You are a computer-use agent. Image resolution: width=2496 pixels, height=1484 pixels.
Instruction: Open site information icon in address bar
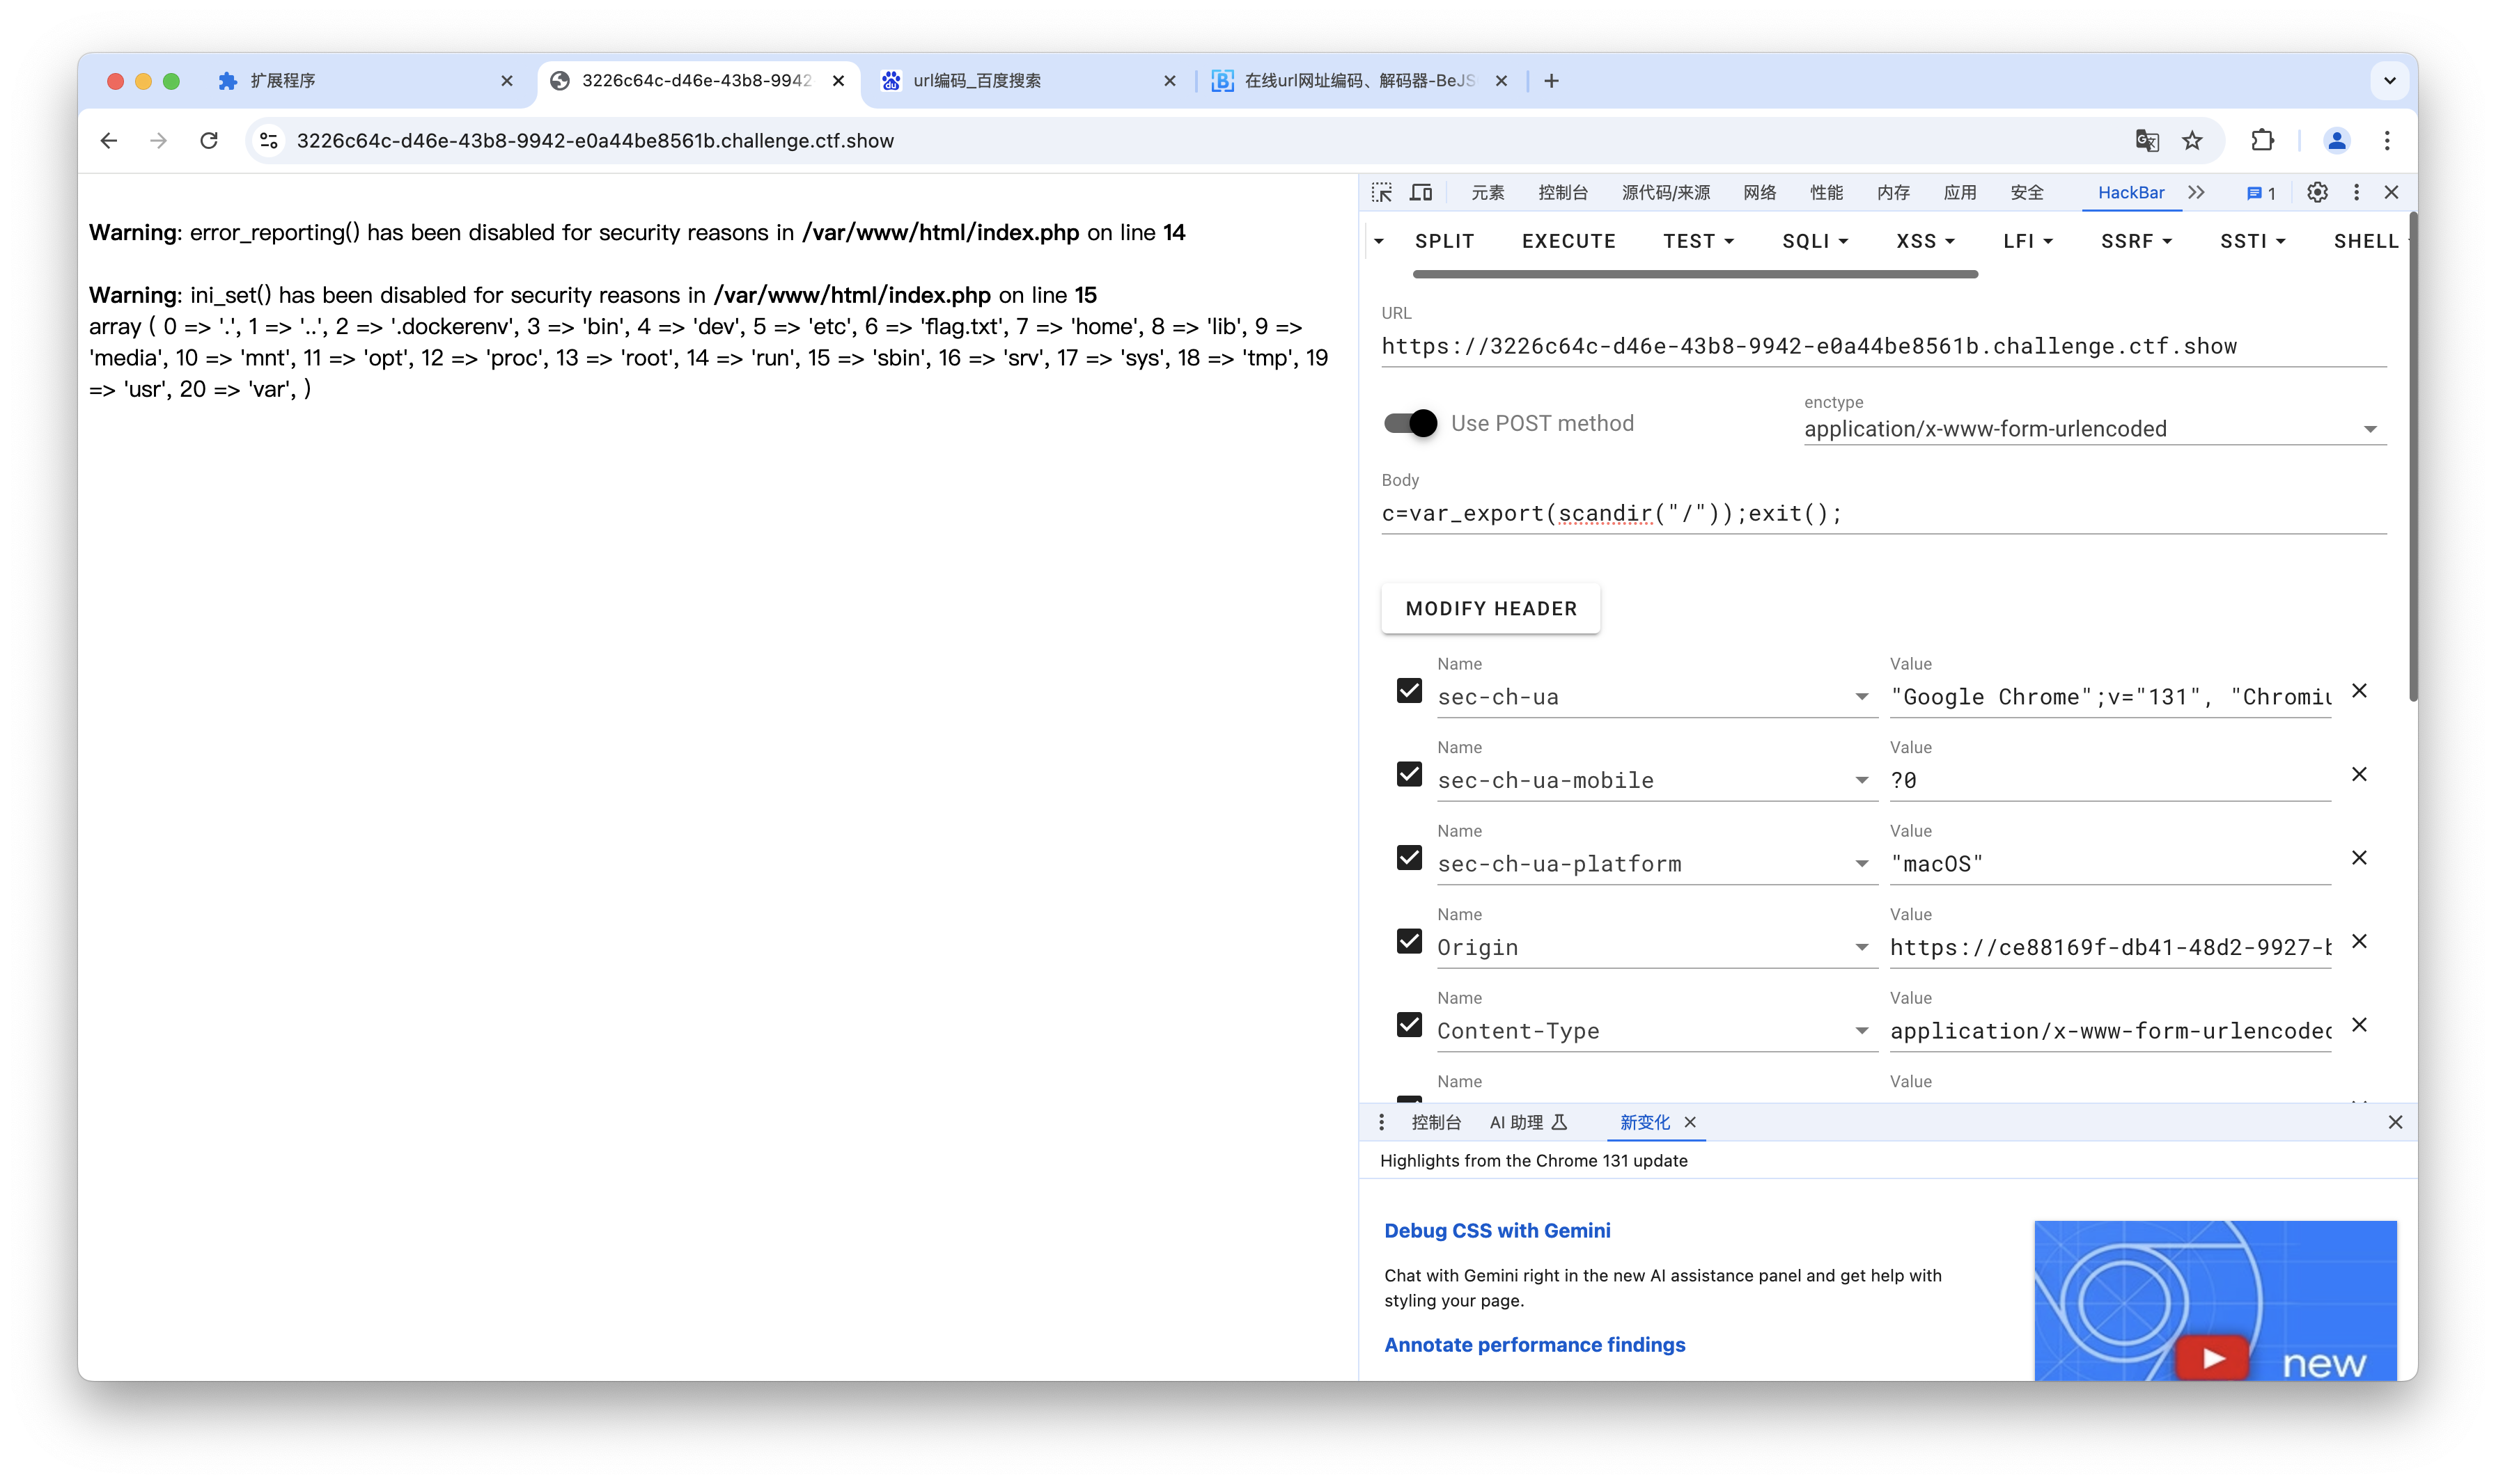tap(269, 141)
